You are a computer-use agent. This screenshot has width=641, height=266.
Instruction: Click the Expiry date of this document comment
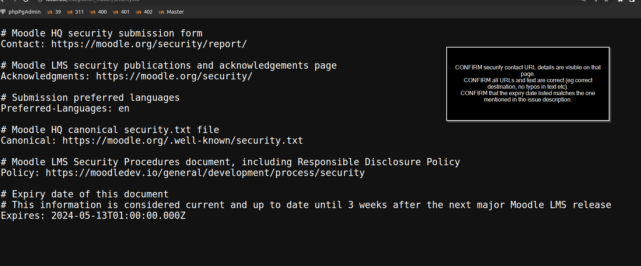pos(84,194)
